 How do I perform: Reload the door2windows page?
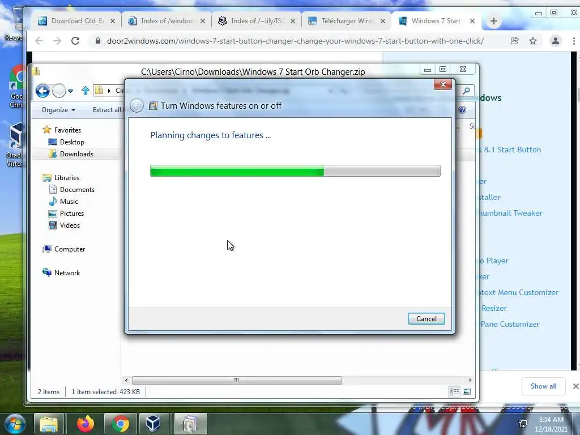pyautogui.click(x=75, y=41)
